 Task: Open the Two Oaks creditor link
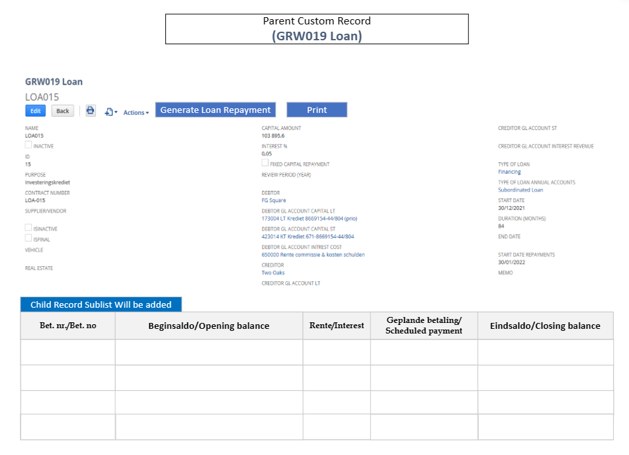(x=273, y=272)
